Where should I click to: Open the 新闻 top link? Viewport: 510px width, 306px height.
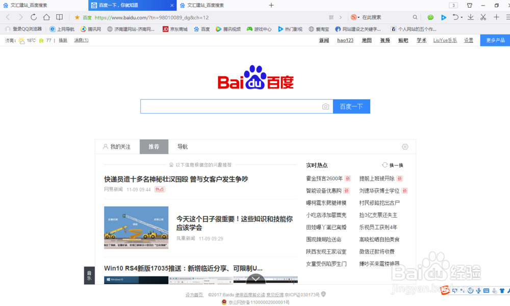[x=324, y=40]
